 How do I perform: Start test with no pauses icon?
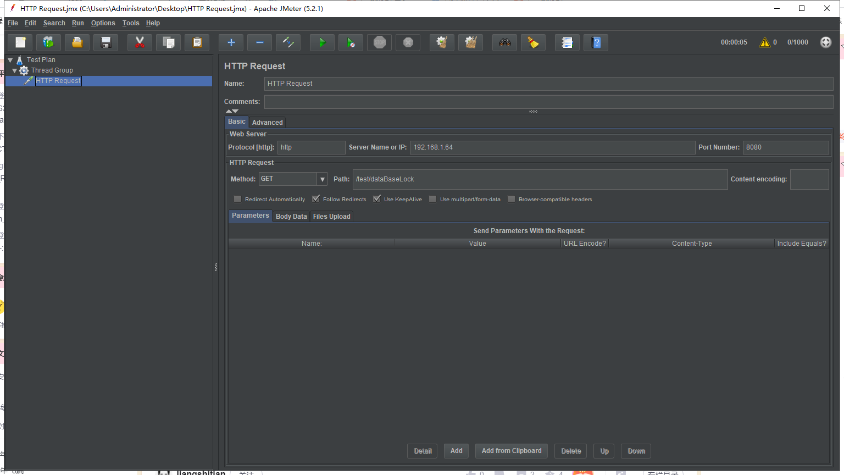pos(351,42)
